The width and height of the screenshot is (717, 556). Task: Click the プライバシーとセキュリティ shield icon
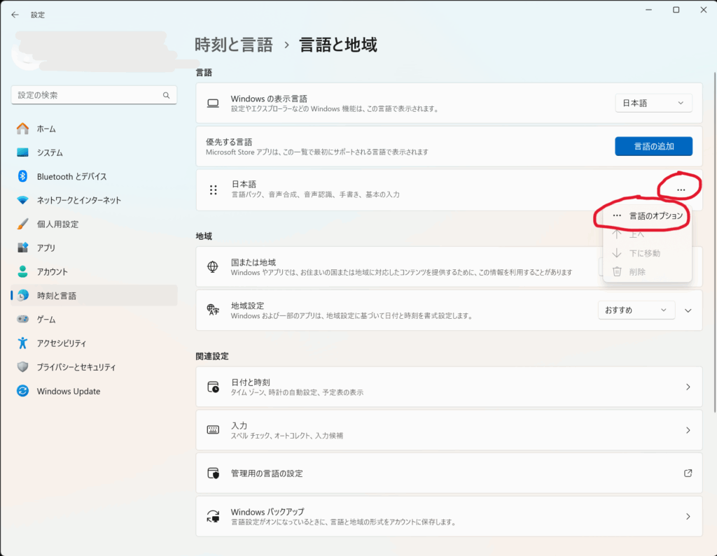point(22,367)
